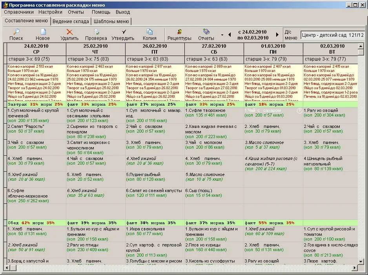The image size is (368, 275).
Task: Select dish 'Каша жидкая ячневая с маслом'
Action: pyautogui.click(x=214, y=131)
